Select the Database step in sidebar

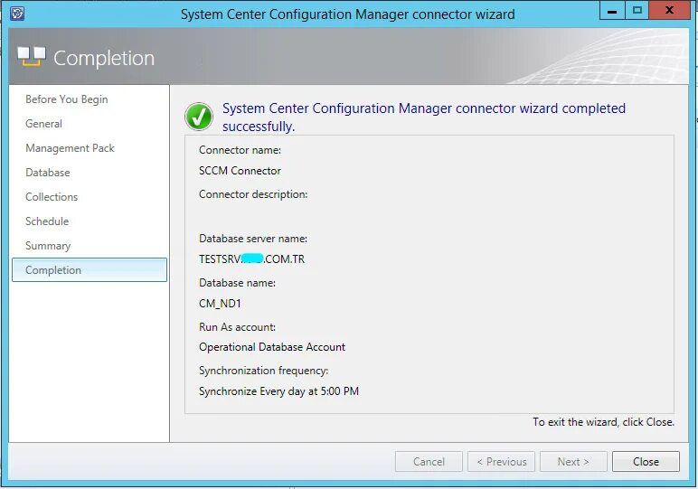(48, 173)
